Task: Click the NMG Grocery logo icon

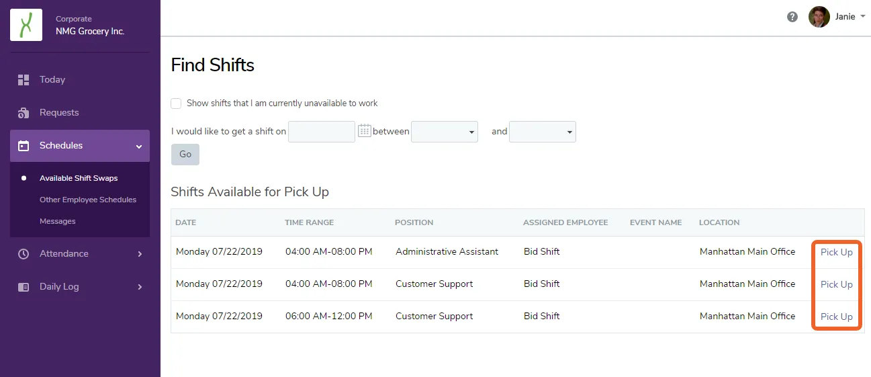Action: tap(26, 25)
